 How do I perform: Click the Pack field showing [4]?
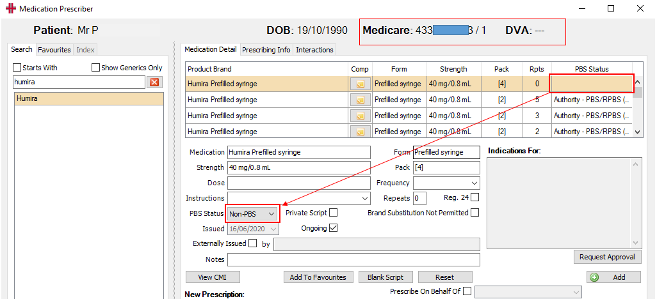[447, 167]
